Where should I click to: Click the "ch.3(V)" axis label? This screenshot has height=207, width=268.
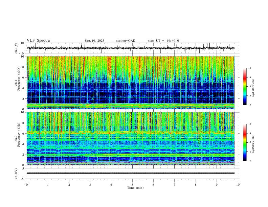(x=16, y=174)
